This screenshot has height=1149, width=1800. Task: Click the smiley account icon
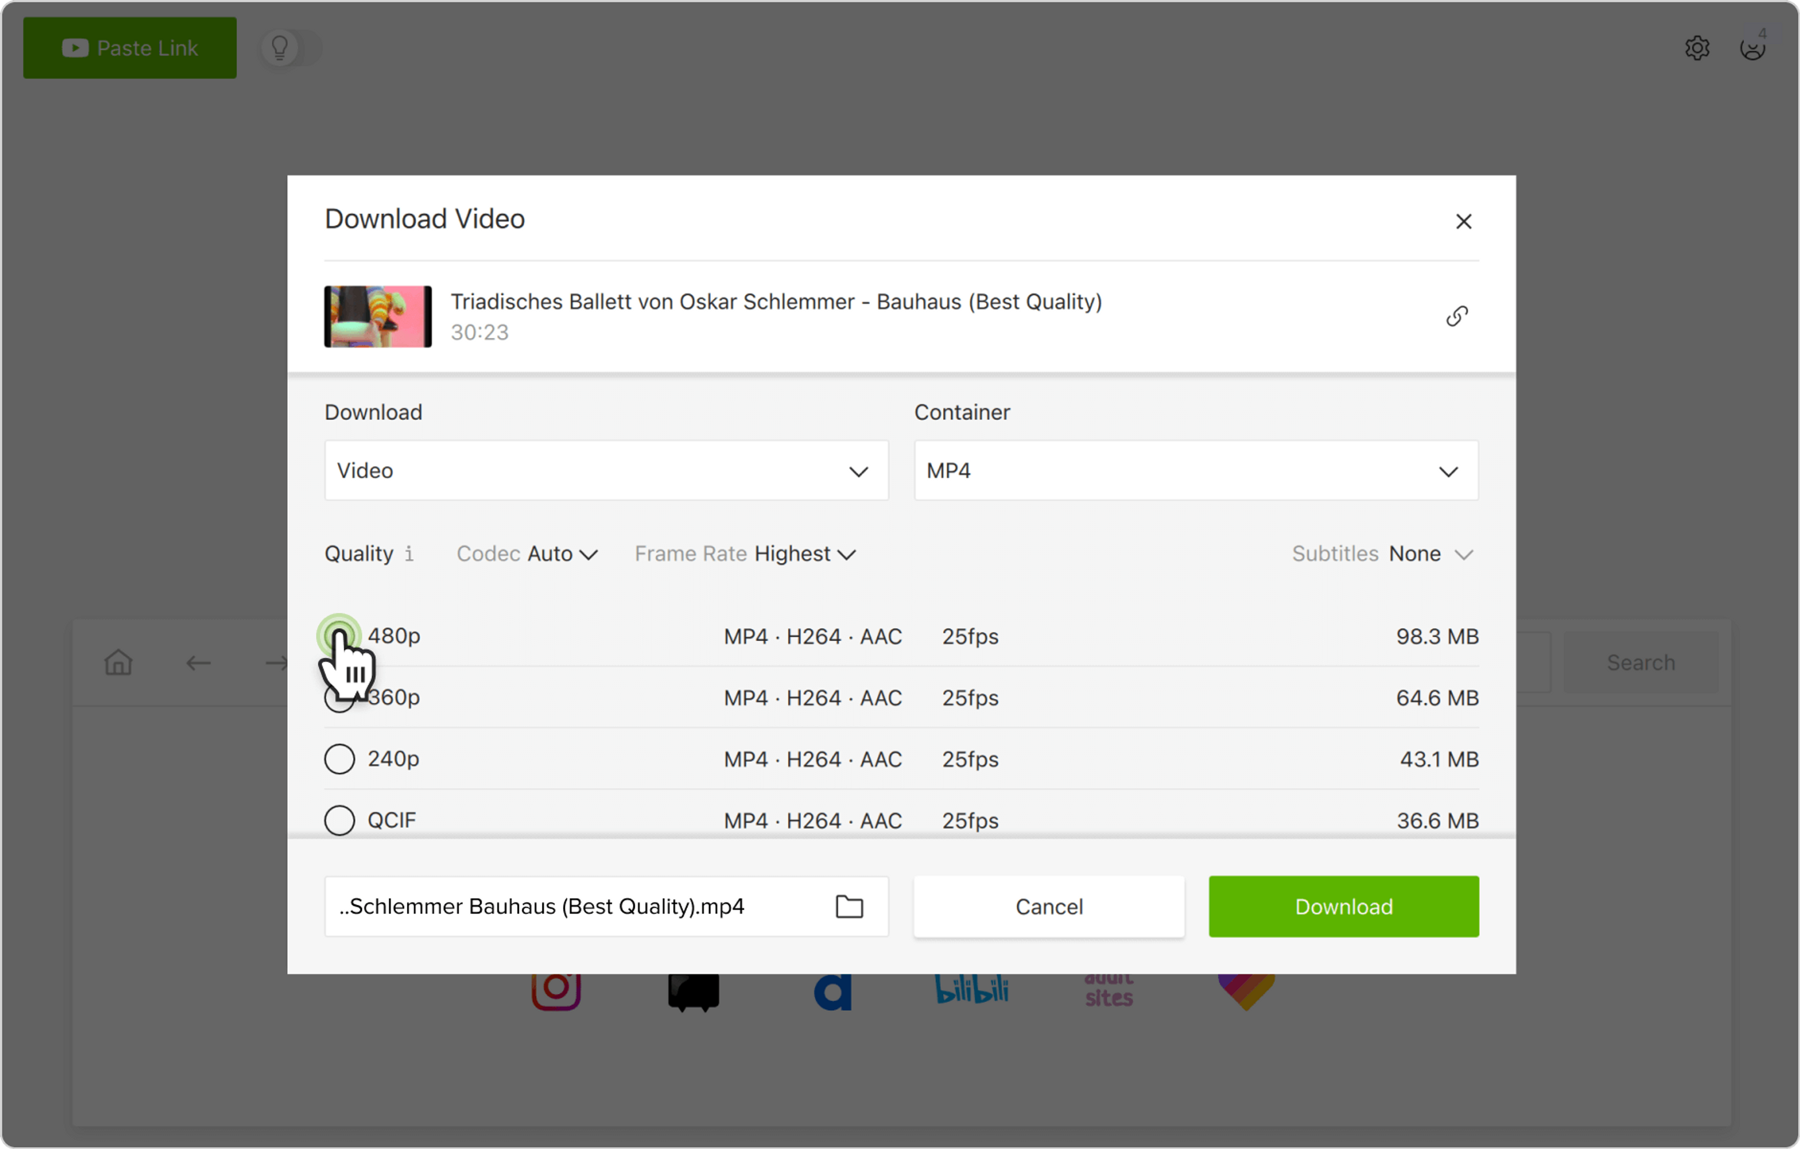(x=1752, y=49)
